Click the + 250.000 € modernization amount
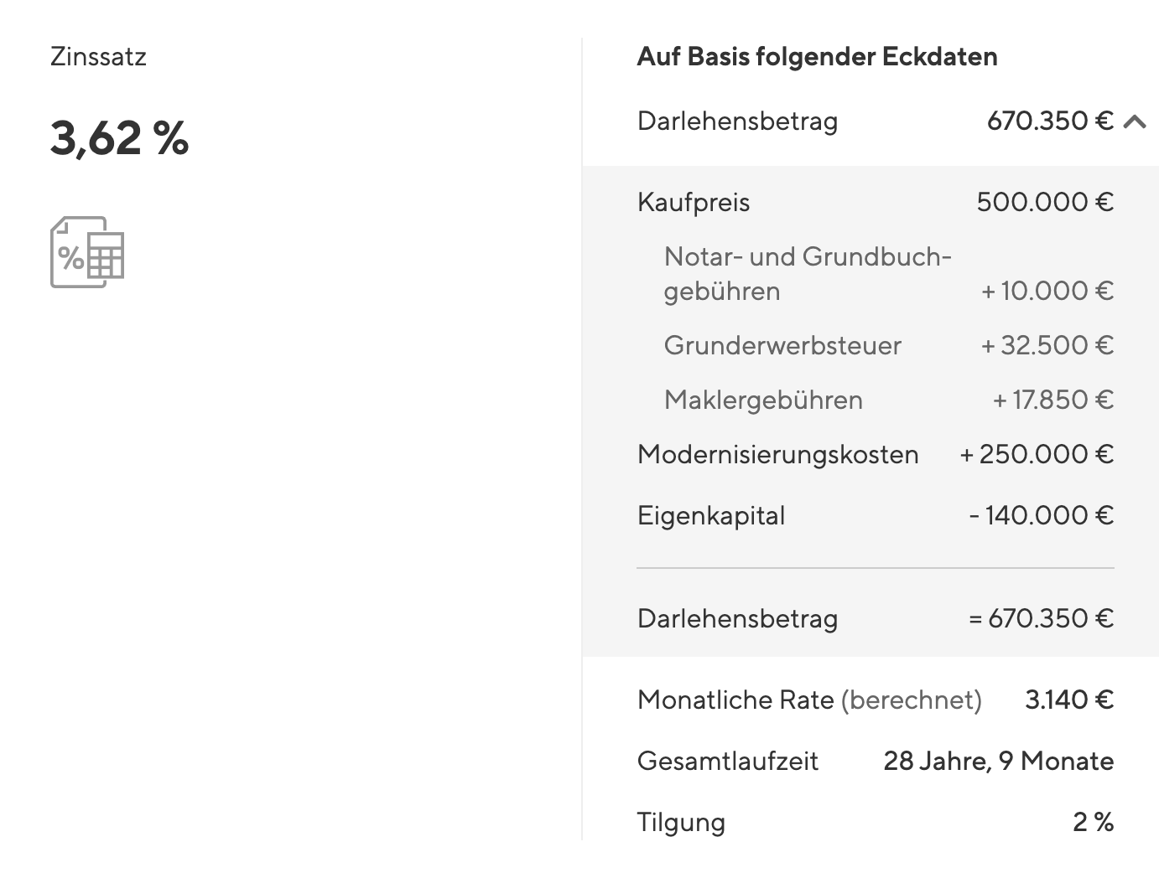Screen dimensions: 1159x878 click(x=1037, y=454)
